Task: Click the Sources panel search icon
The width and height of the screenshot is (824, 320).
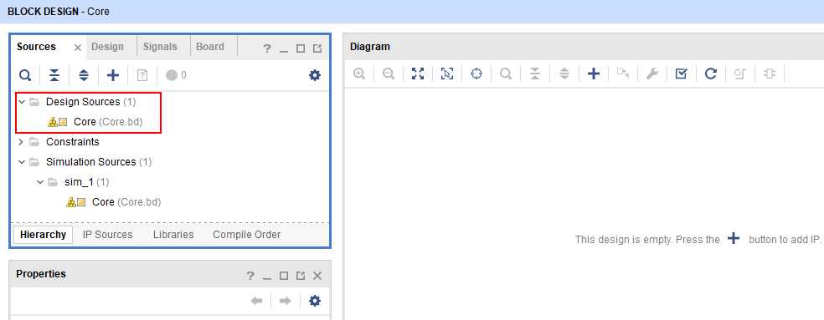Action: (x=24, y=75)
